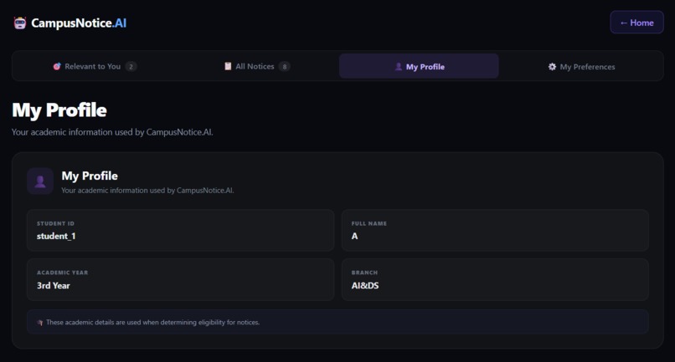Click the page subtitle under the large heading
675x362 pixels.
[112, 132]
